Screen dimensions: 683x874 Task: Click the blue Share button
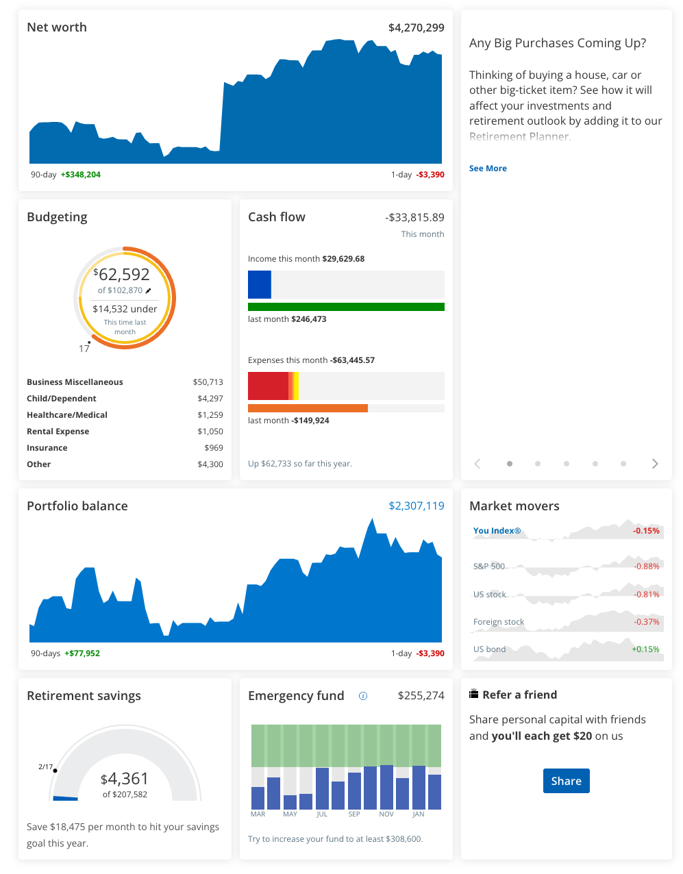[566, 781]
